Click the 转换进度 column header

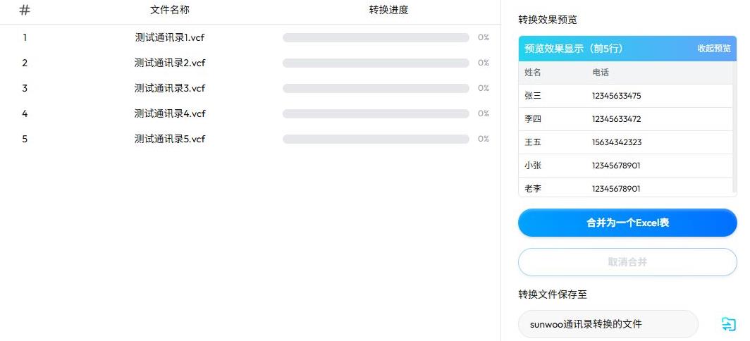click(x=388, y=10)
